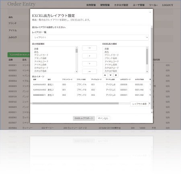Open the ユーザ管理 menu item
Screen dimensions: 181x185
pyautogui.click(x=138, y=5)
